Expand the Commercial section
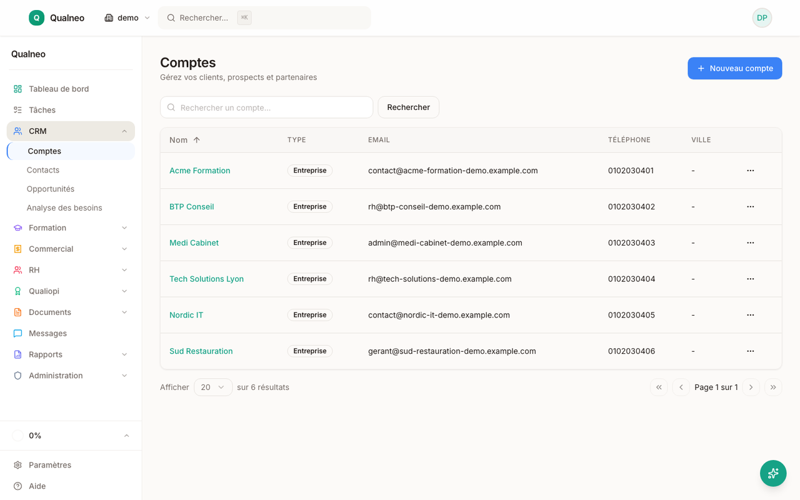 [x=124, y=249]
